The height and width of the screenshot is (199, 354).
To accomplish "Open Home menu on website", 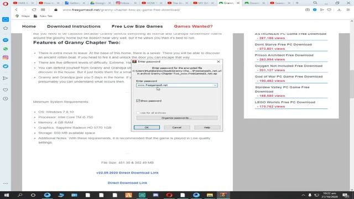I will [29, 27].
